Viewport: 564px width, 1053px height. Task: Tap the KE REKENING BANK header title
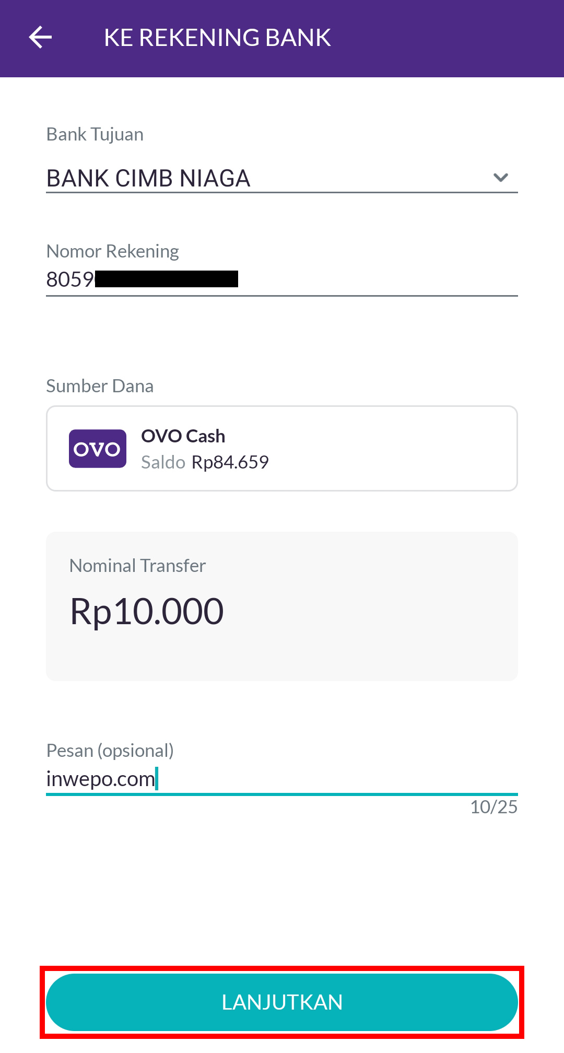pos(217,38)
